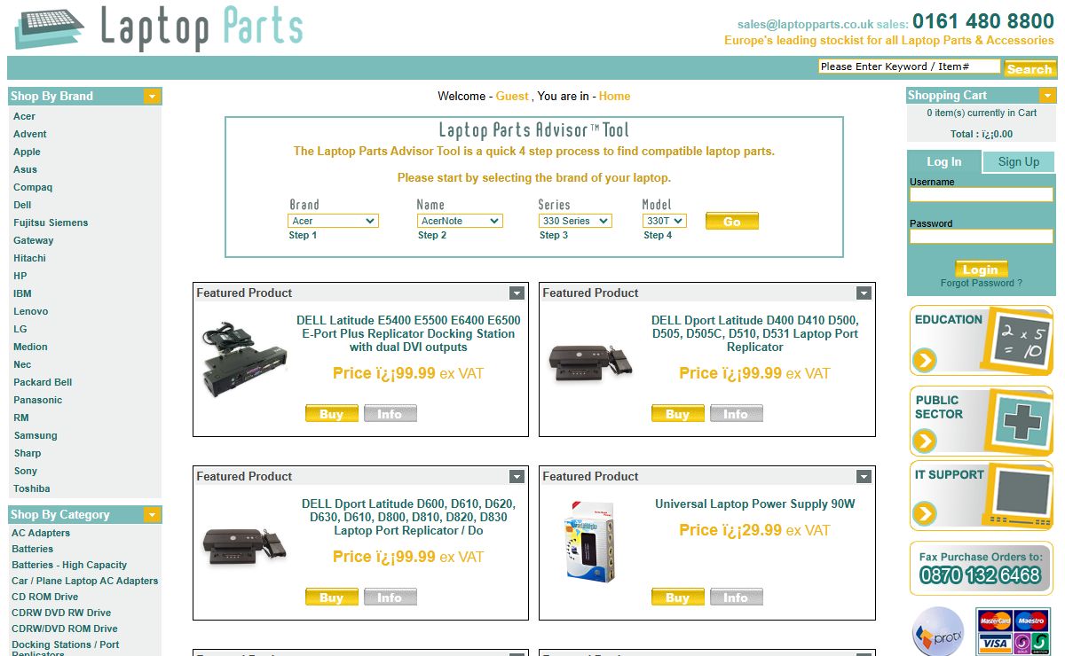Viewport: 1065px width, 656px height.
Task: Select Acer in Shop By Brand
Action: coord(24,116)
